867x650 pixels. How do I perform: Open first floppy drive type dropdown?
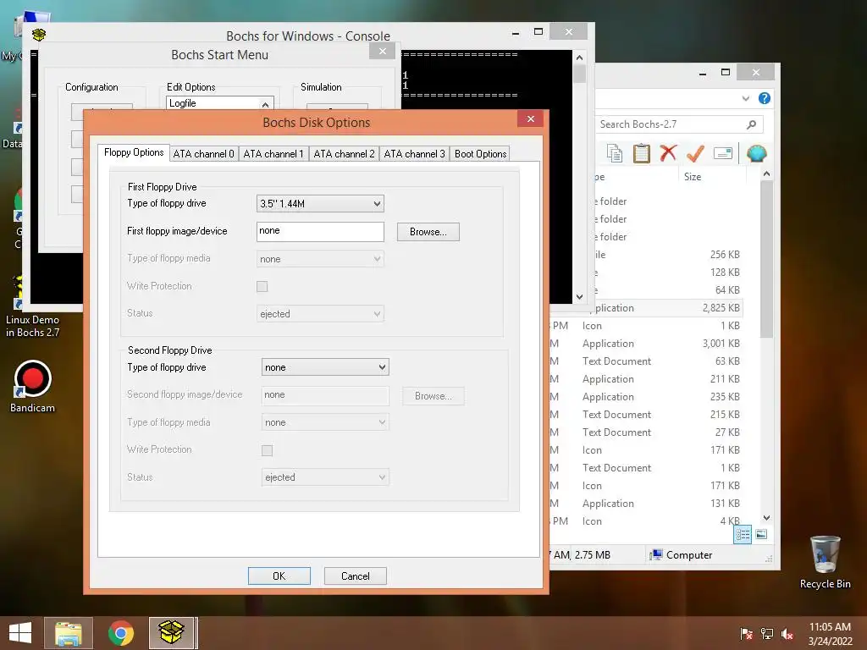(320, 203)
